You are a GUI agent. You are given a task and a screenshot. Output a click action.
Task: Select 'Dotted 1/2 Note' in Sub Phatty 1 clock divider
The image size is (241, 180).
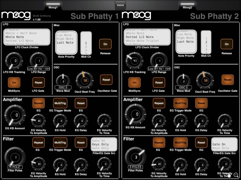pos(19,41)
